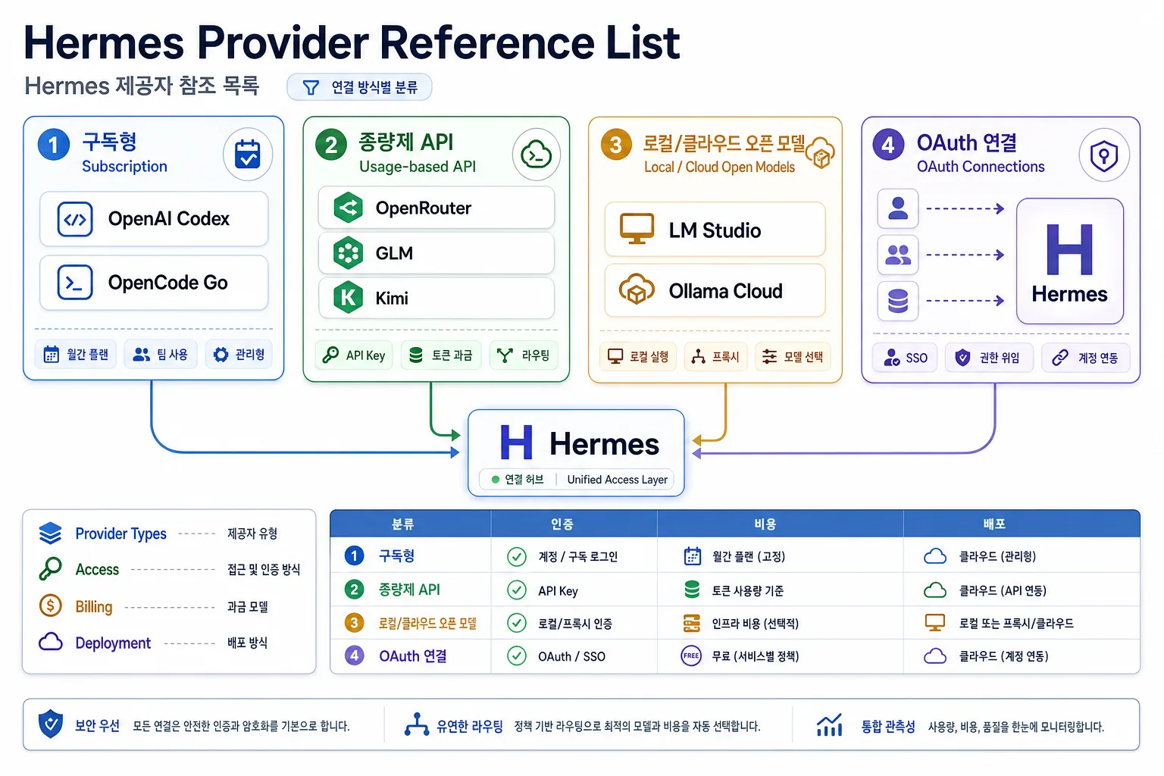Click the 비용 column header
Viewport: 1164px width, 776px height.
tap(765, 524)
